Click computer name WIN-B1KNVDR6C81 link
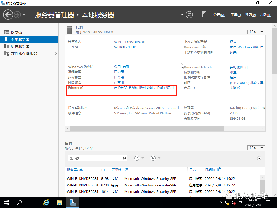 pyautogui.click(x=130, y=42)
